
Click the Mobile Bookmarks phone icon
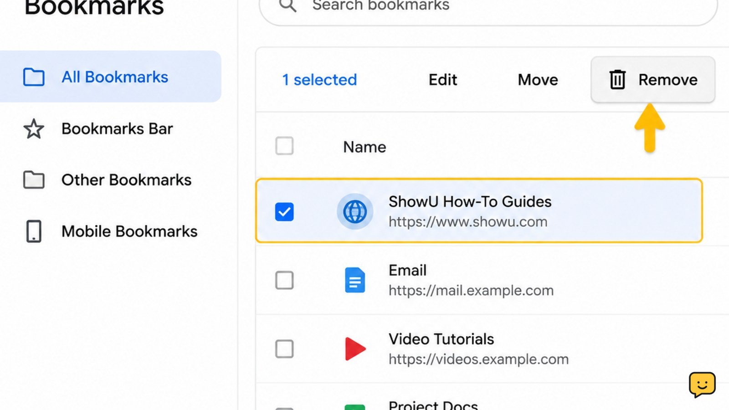point(34,231)
